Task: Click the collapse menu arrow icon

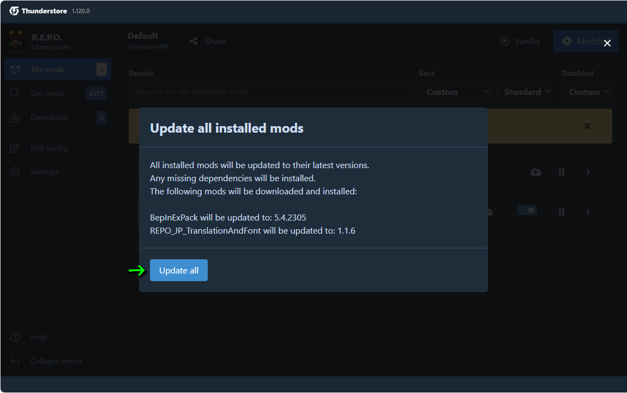Action: (15, 361)
